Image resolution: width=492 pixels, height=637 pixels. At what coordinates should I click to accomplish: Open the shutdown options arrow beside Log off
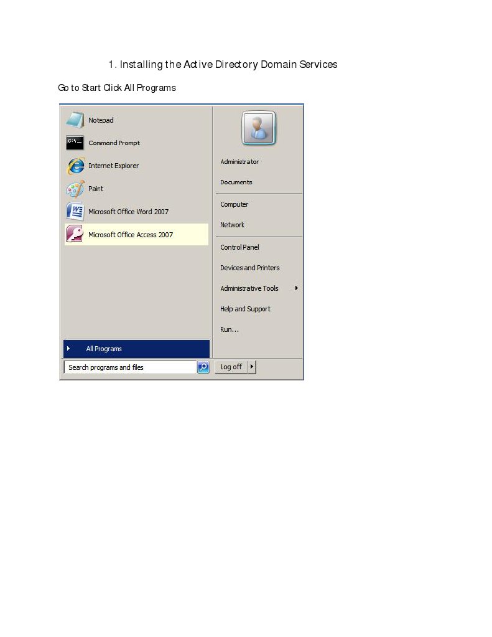tap(252, 367)
